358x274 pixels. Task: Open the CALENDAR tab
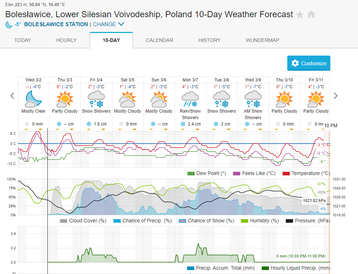[159, 40]
